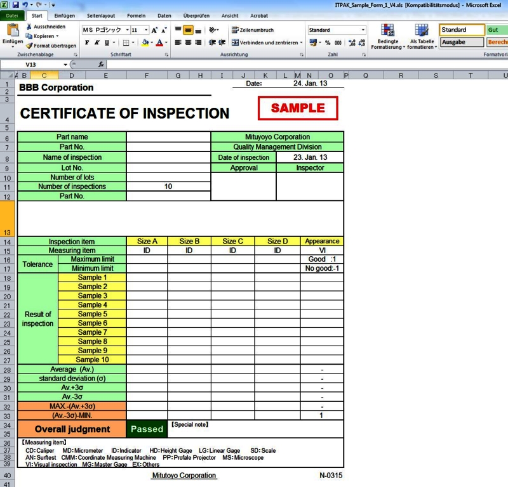Toggle italic formatting (K)
The height and width of the screenshot is (487, 508).
coord(97,42)
